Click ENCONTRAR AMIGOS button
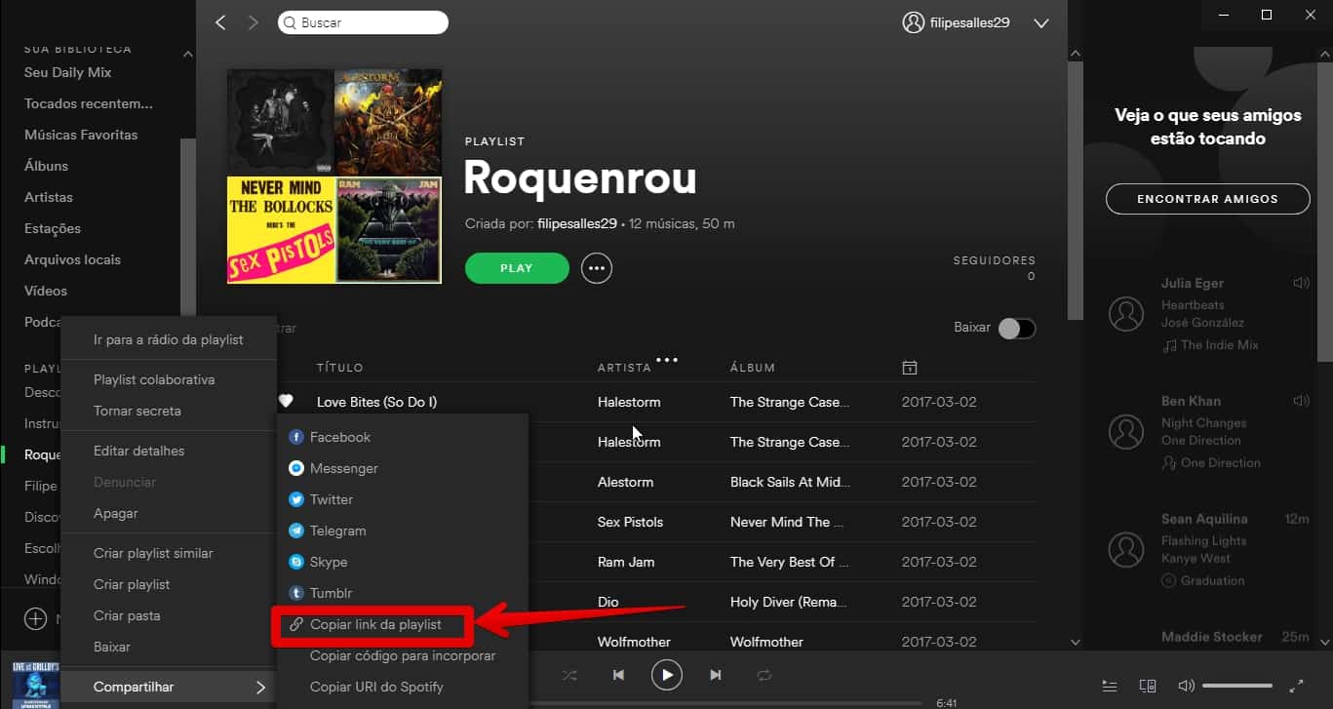 1207,199
